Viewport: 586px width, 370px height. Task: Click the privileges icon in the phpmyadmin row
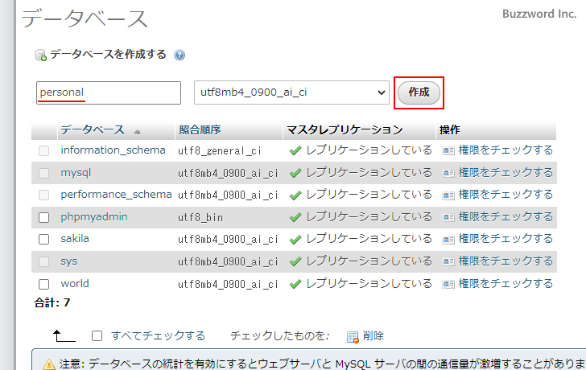pyautogui.click(x=448, y=217)
